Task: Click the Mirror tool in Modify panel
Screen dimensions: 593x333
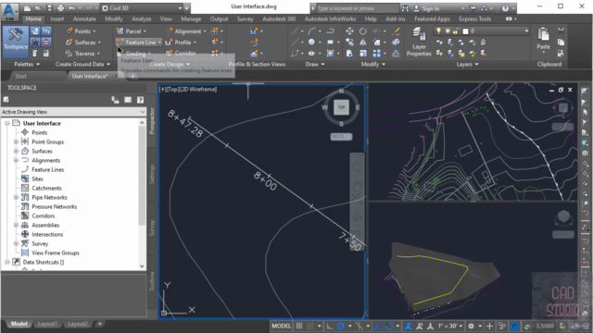Action: click(362, 42)
